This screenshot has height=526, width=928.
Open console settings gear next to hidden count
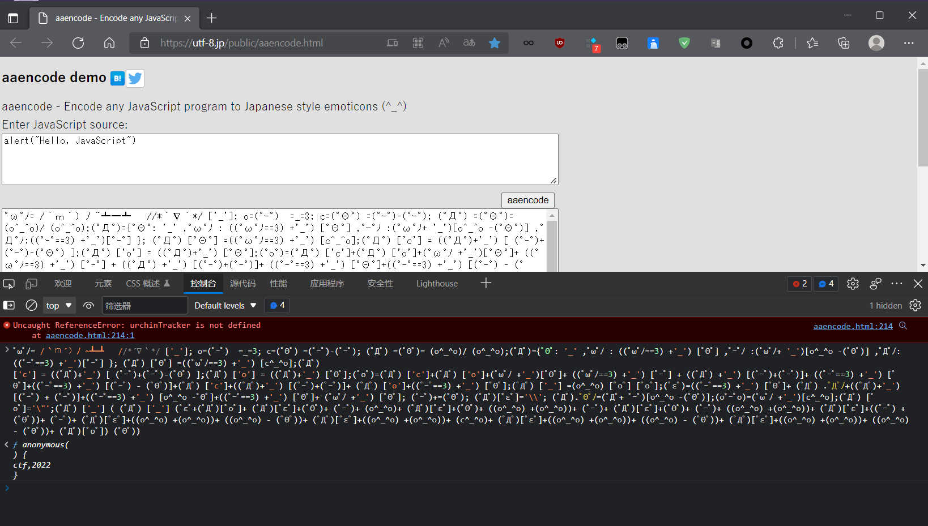(915, 306)
